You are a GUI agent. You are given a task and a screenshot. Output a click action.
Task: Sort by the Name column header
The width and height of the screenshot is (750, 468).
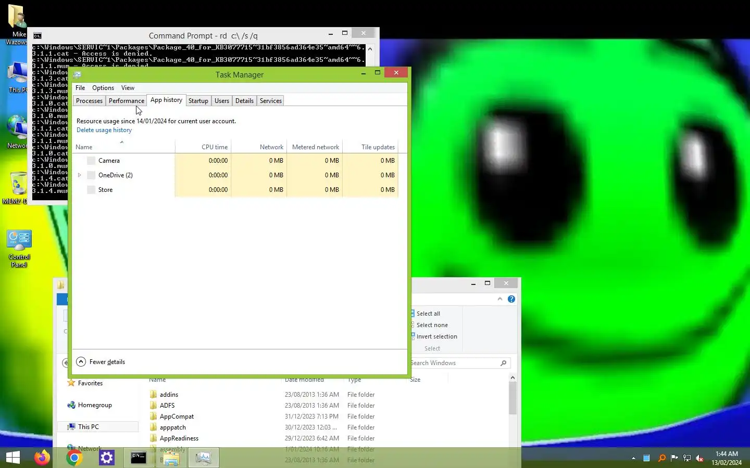pyautogui.click(x=123, y=147)
